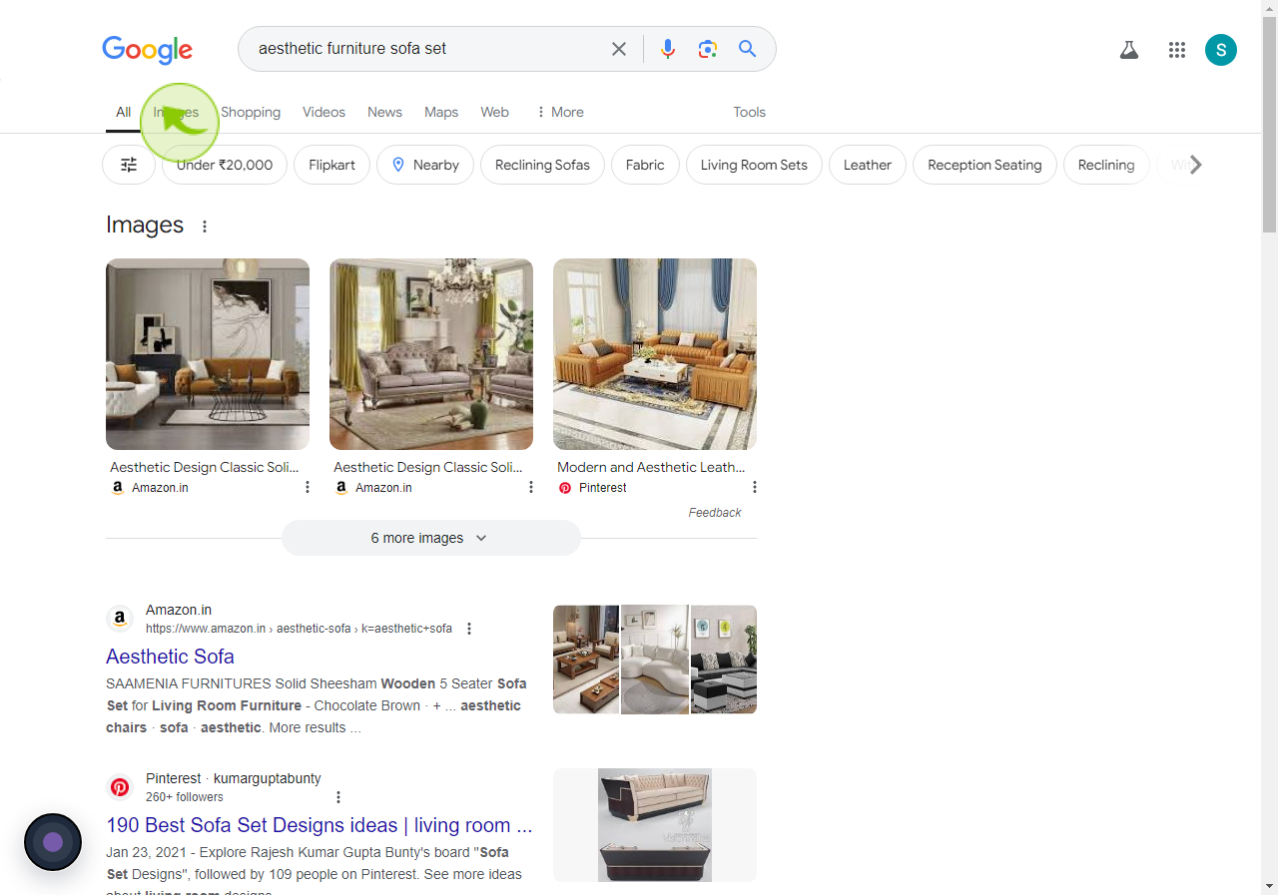Open the Amazon result side thumbnails
Viewport: 1278px width, 895px height.
pyautogui.click(x=655, y=660)
